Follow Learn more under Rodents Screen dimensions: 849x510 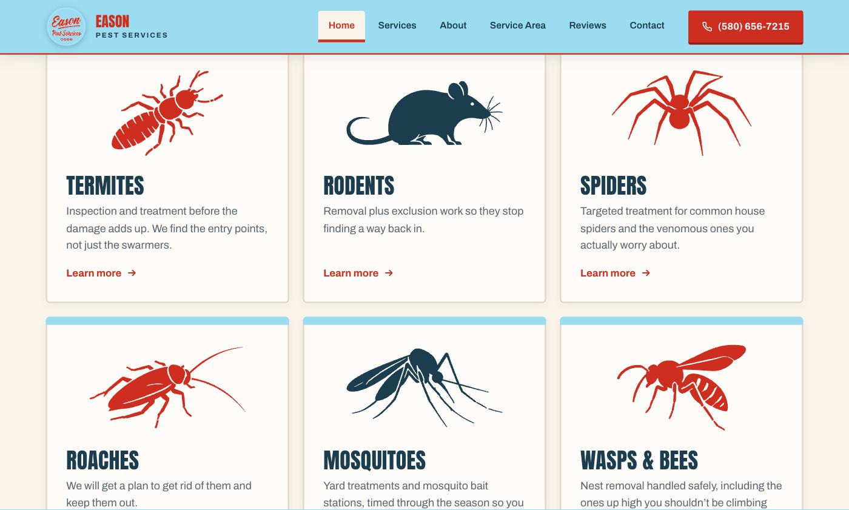point(358,273)
